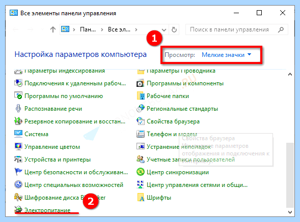Open the Система link
Screen dimensions: 300x222
click(36, 134)
